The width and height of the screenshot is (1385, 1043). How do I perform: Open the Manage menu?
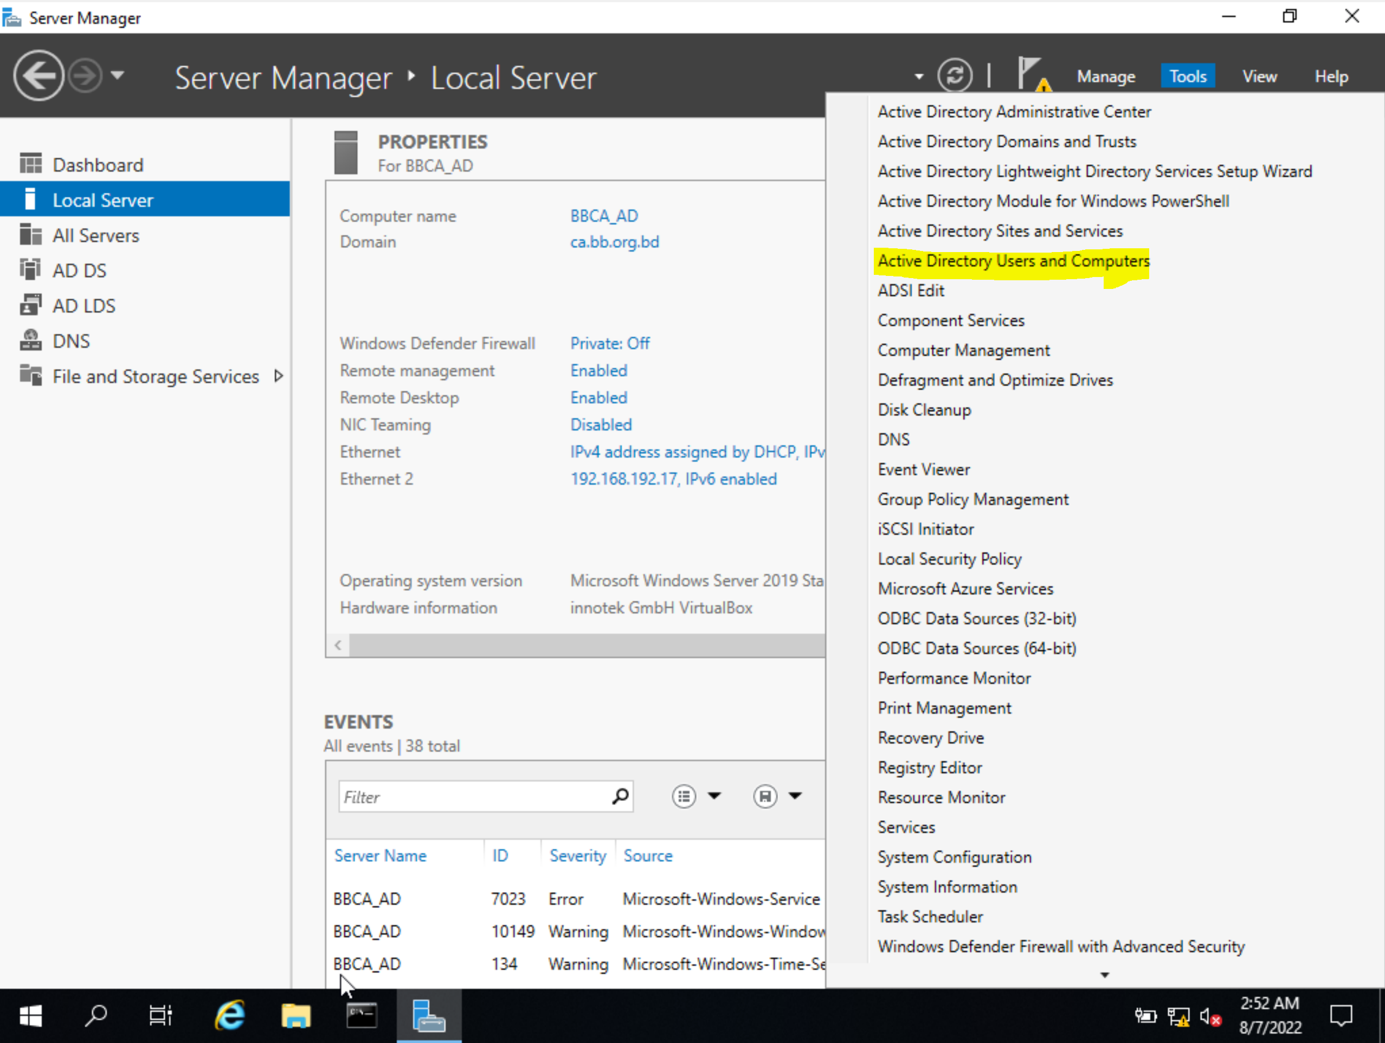[x=1106, y=76]
